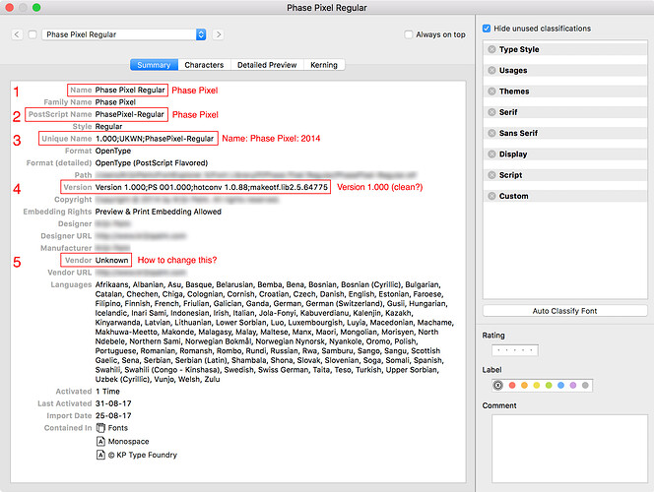Expand the Type Style classification

[x=491, y=49]
